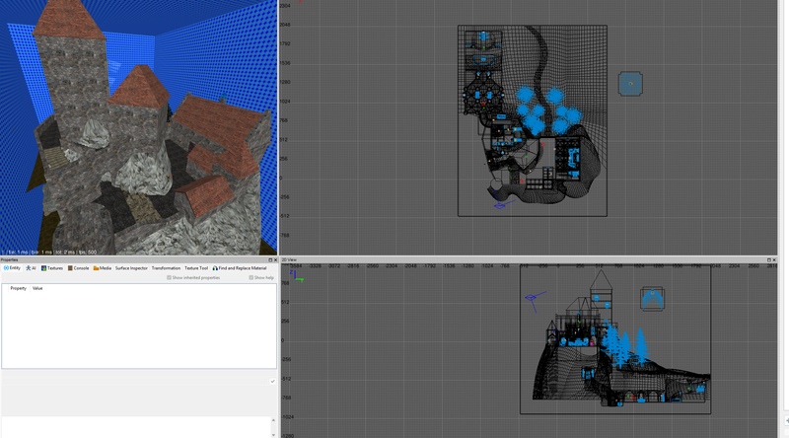Switch to the Console tab
789x438 pixels.
click(x=79, y=268)
